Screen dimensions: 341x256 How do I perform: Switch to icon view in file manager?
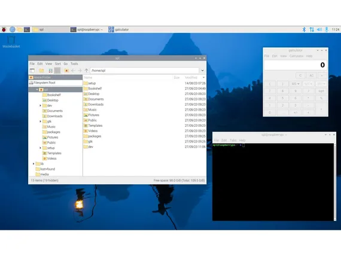click(x=51, y=71)
